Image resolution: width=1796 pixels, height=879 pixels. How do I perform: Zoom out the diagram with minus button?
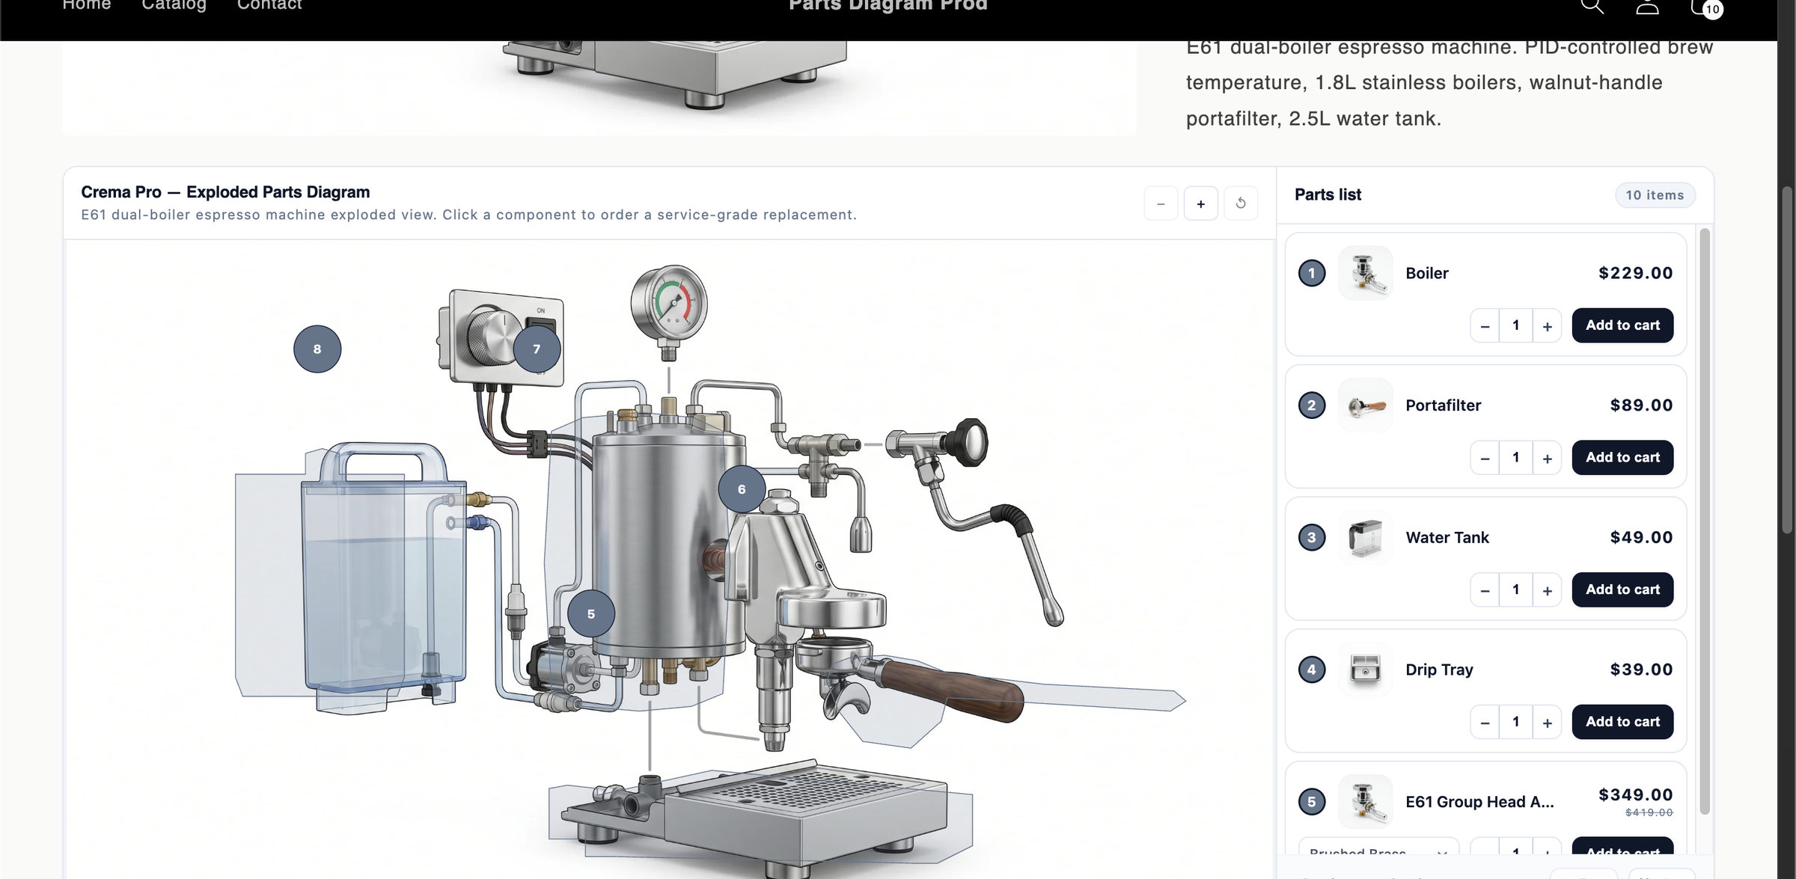click(1161, 203)
